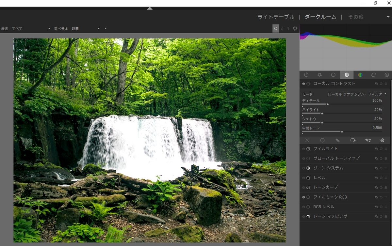Open the 表示 すべて filter dropdown
This screenshot has width=392, height=246.
(x=31, y=29)
